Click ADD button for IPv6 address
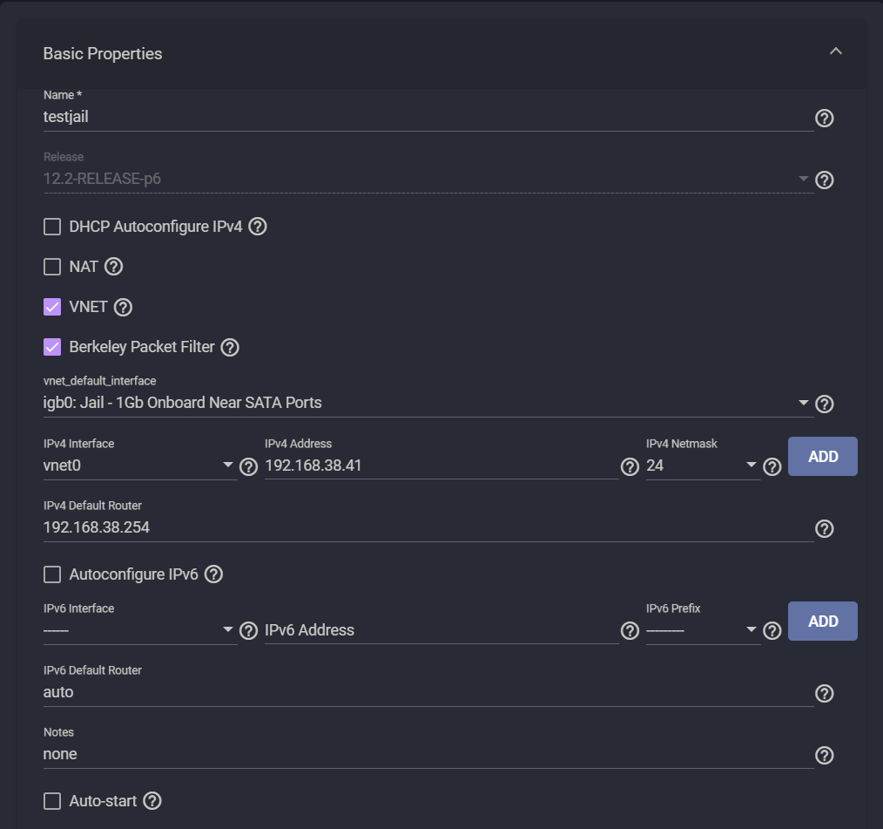Viewport: 883px width, 829px height. [823, 622]
